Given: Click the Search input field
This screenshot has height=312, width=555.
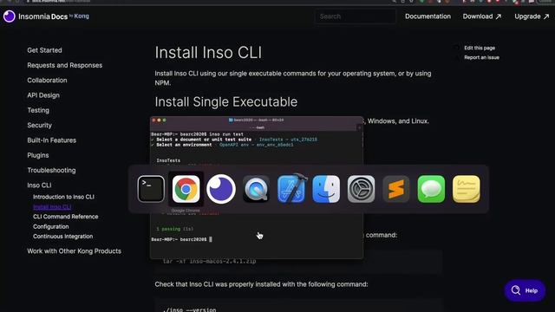Looking at the screenshot, I should click(356, 16).
